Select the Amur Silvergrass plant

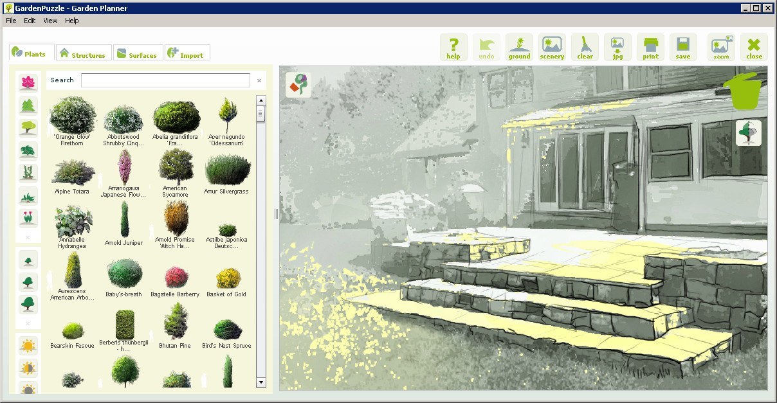tap(227, 175)
